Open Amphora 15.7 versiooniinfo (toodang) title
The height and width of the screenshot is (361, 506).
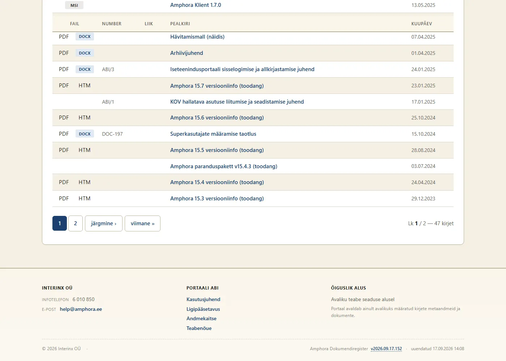[x=217, y=86]
